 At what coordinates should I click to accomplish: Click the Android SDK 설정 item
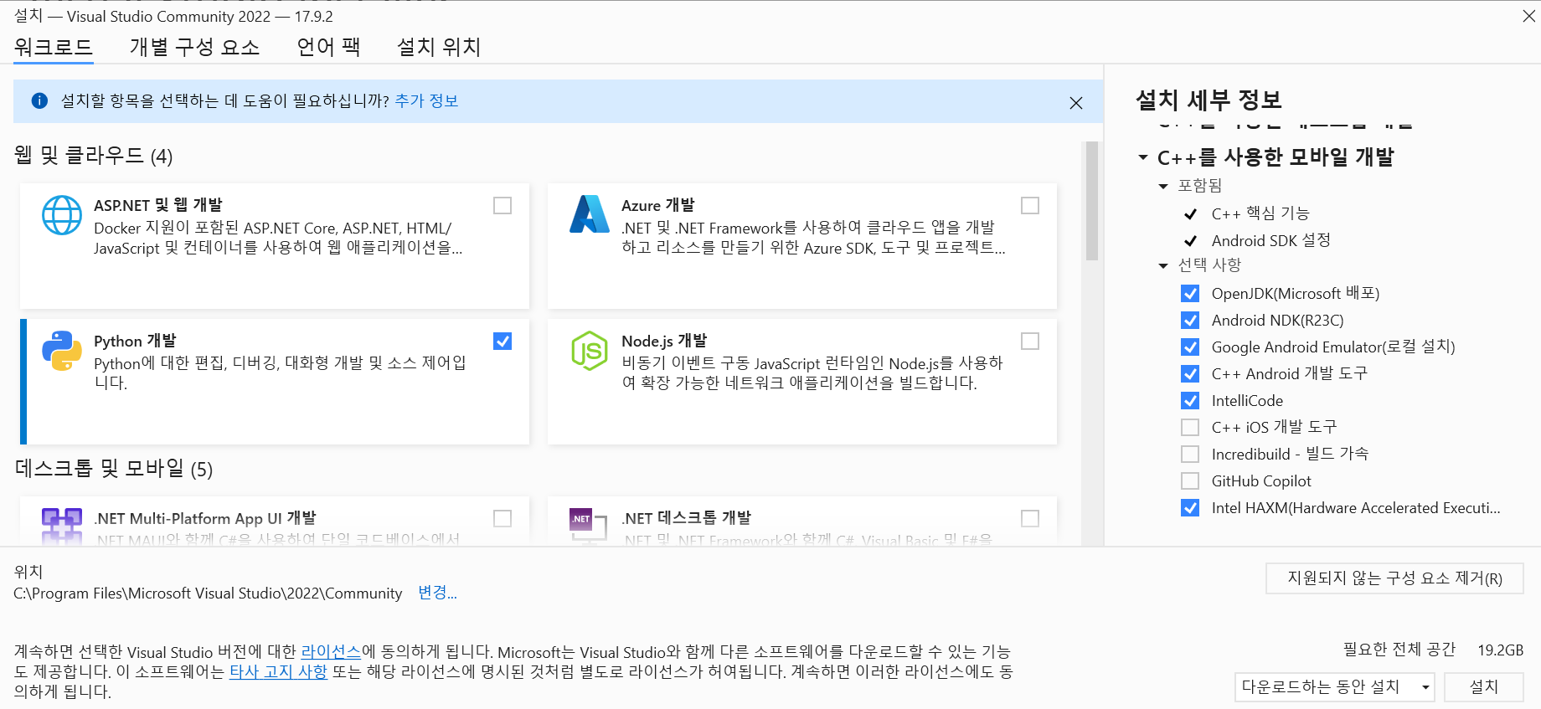(1271, 241)
